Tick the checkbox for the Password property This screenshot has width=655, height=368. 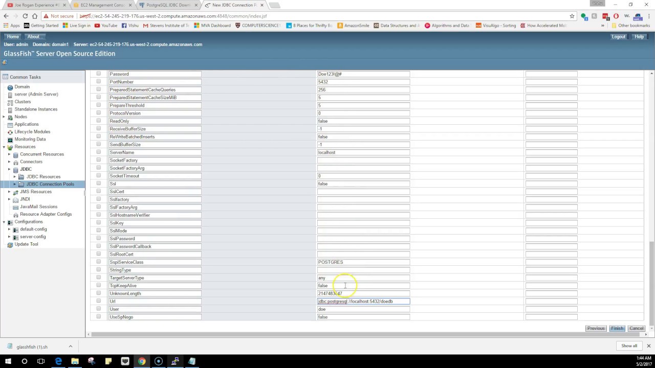(99, 74)
